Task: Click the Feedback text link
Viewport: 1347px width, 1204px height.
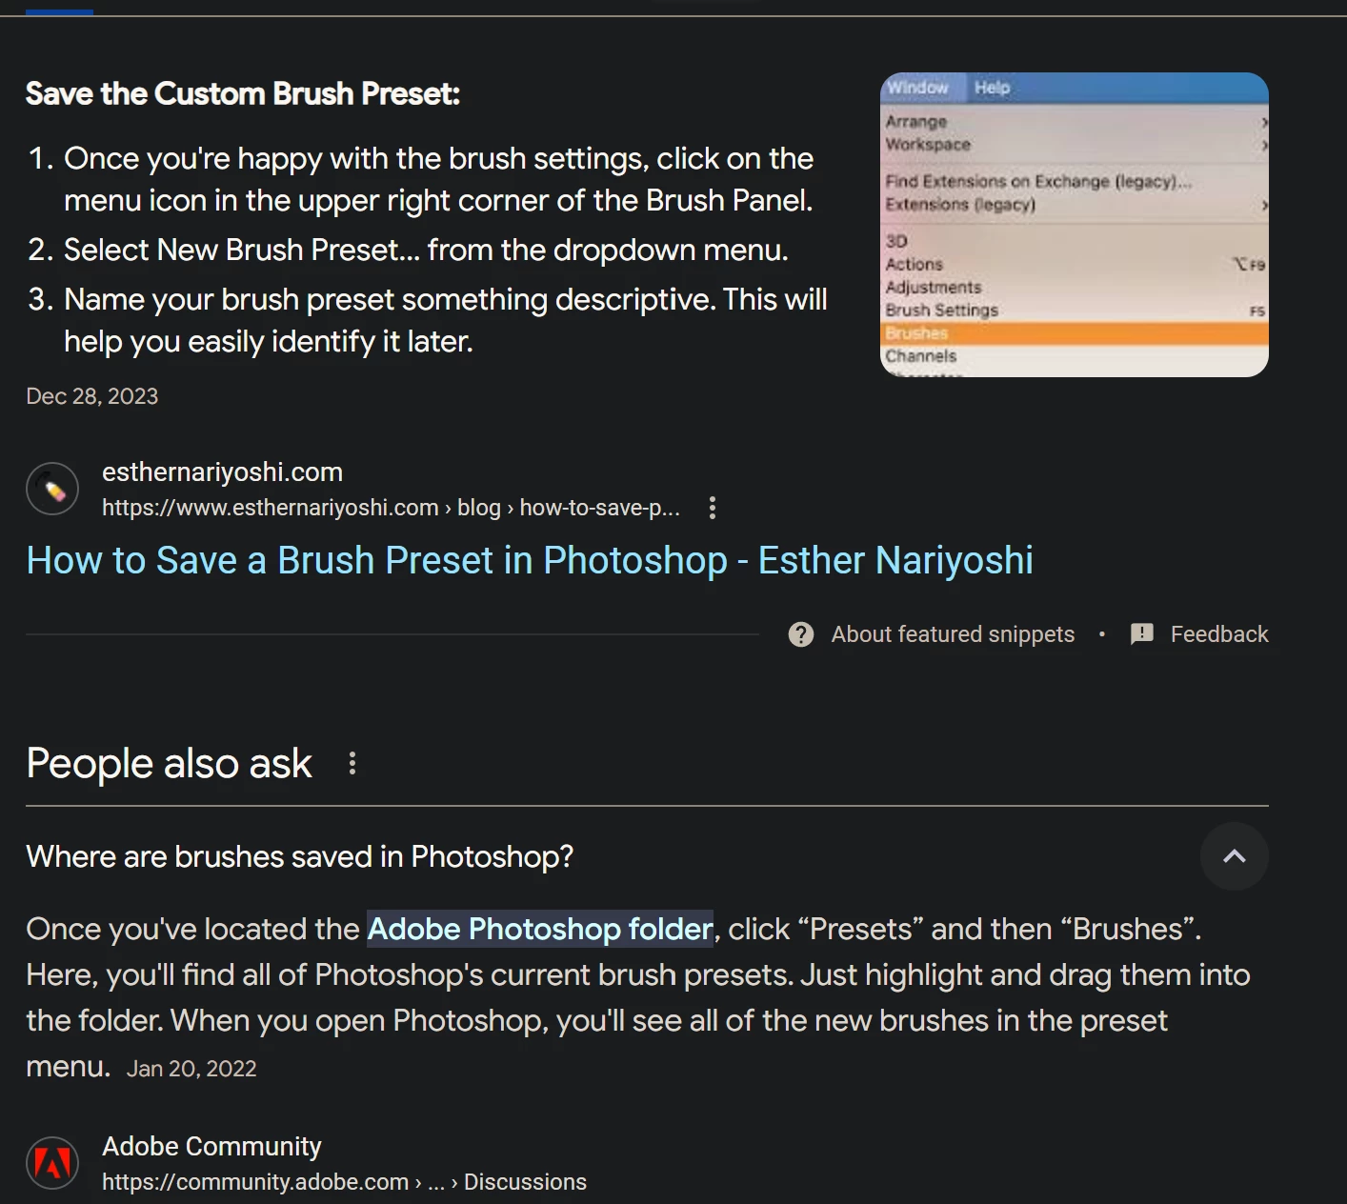Action: click(1219, 634)
